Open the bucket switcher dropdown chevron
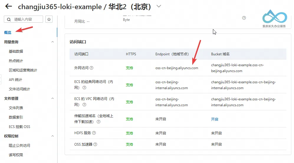The width and height of the screenshot is (294, 163). tap(159, 6)
